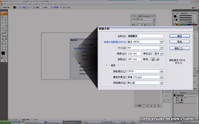
Task: Click the 模板(T)... templates button
Action: click(179, 48)
